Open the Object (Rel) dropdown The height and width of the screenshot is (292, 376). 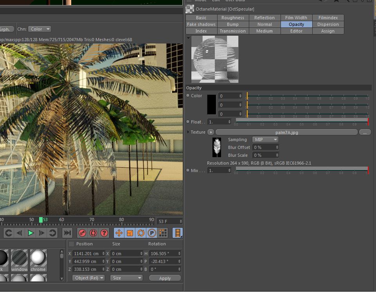tap(88, 278)
